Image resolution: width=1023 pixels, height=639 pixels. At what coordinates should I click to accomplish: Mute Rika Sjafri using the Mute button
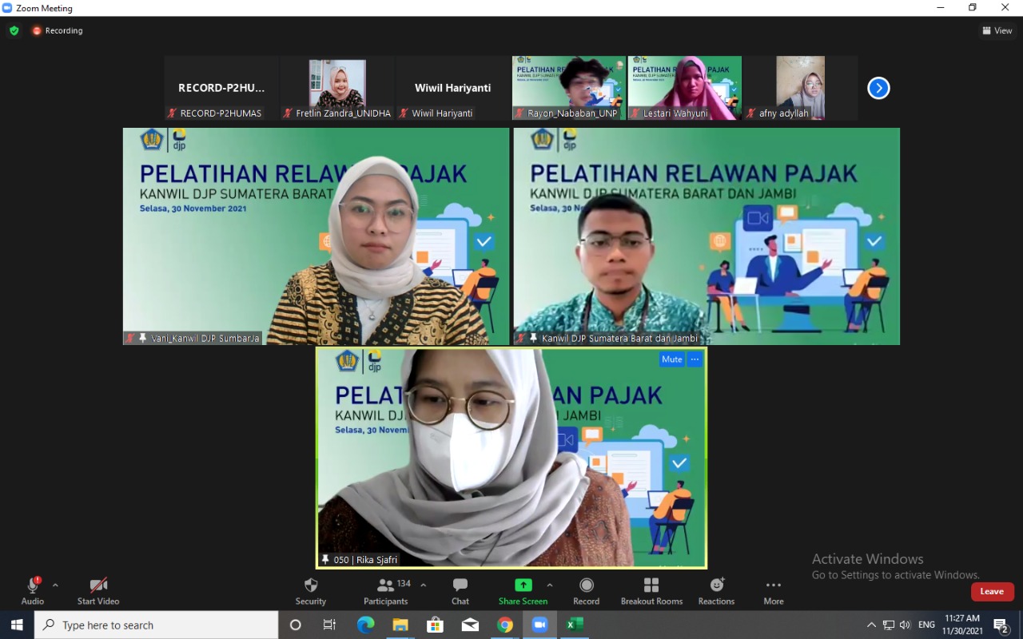click(671, 359)
